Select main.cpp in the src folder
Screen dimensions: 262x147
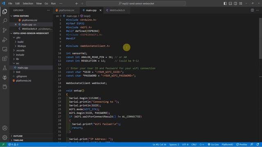pyautogui.click(x=23, y=68)
